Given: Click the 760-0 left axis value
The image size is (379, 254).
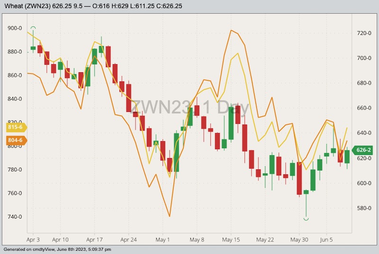Looking at the screenshot, I should [x=15, y=193].
